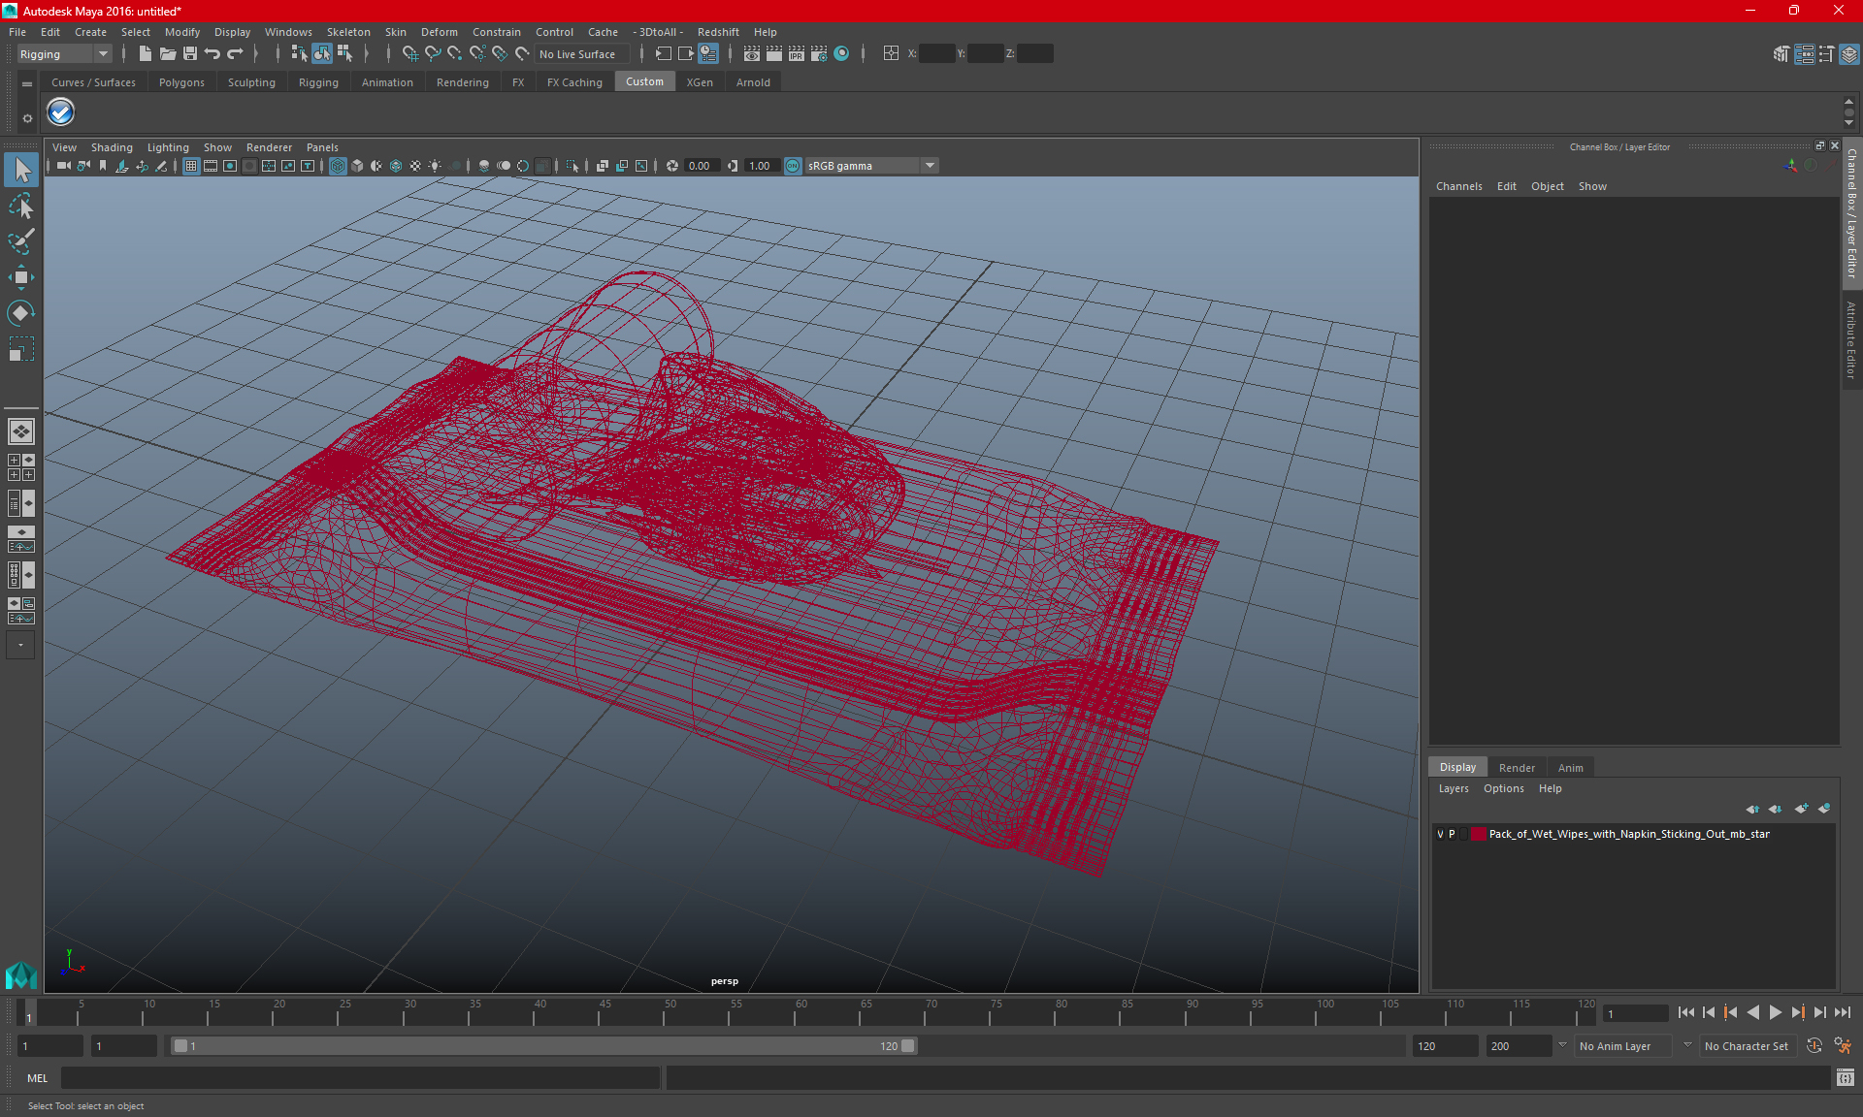
Task: Click the Snap to curves magnet icon
Action: pos(433,54)
